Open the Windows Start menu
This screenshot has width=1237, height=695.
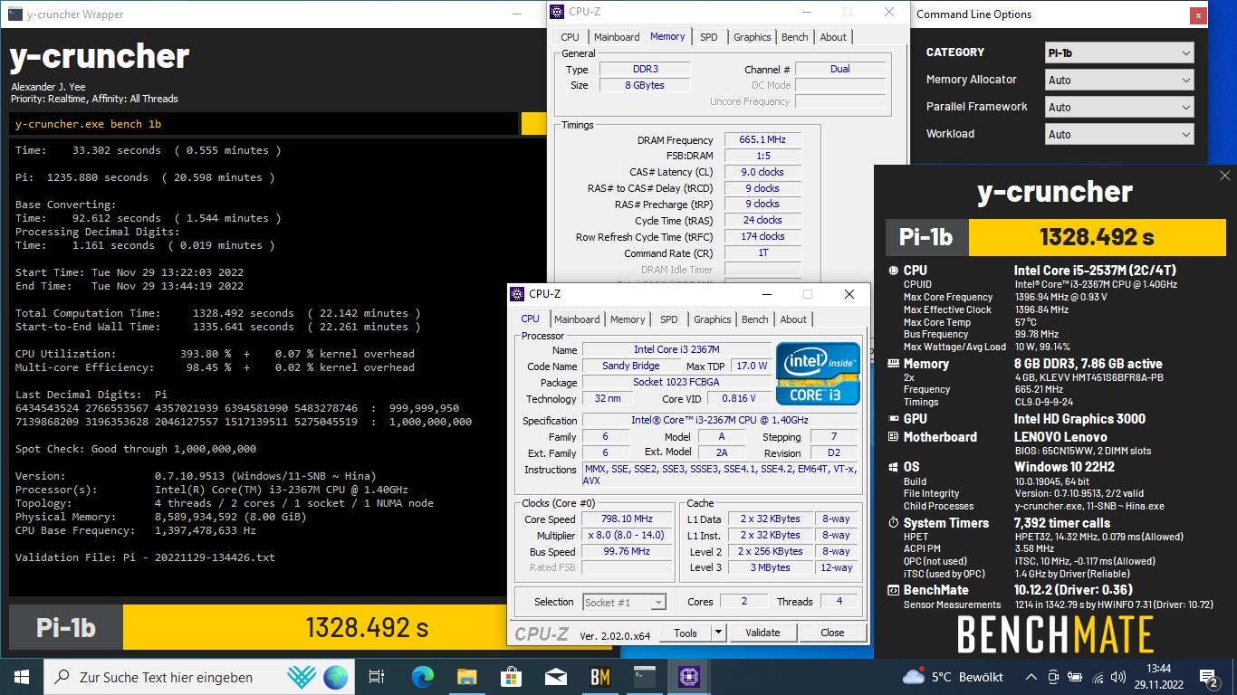(22, 676)
